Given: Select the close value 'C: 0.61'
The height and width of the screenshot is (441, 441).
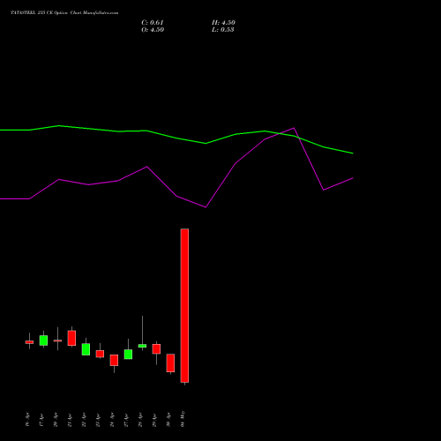Looking at the screenshot, I should tap(153, 23).
